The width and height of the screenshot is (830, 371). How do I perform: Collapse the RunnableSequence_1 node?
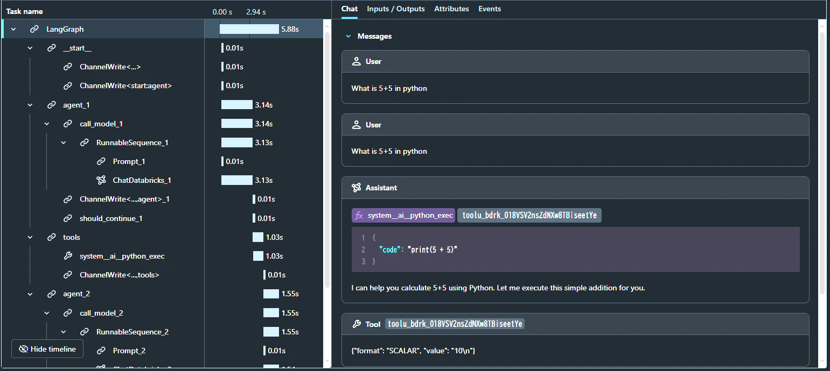point(64,142)
